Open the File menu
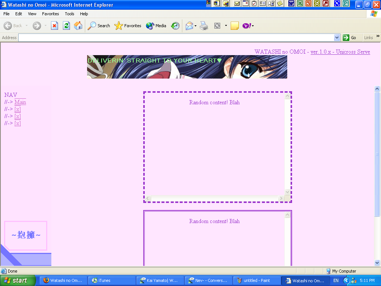The width and height of the screenshot is (381, 286). point(6,14)
